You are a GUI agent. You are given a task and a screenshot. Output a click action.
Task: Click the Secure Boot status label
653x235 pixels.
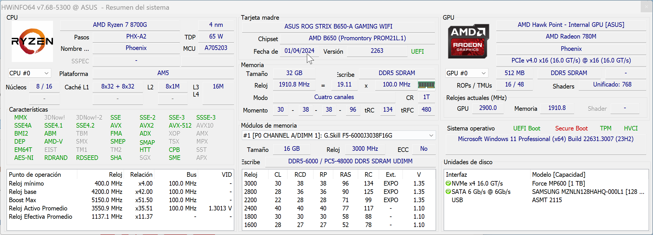(x=571, y=128)
